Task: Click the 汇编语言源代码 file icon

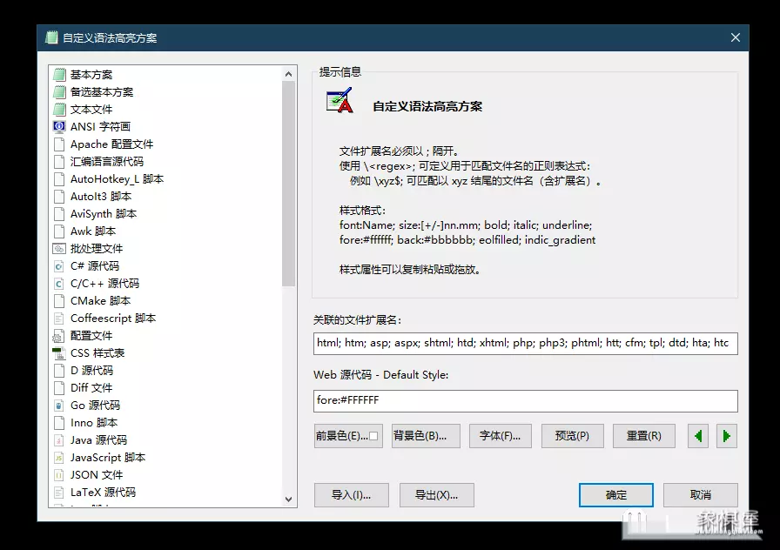Action: point(59,162)
